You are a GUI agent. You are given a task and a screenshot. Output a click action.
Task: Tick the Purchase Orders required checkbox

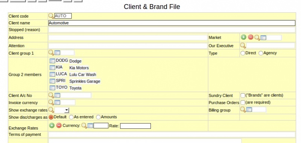click(243, 102)
